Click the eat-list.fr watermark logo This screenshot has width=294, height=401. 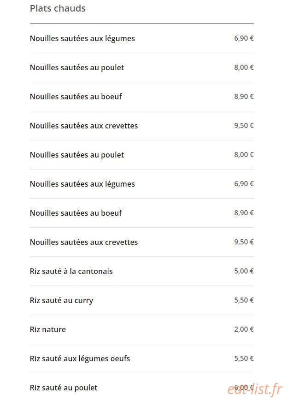pyautogui.click(x=255, y=389)
